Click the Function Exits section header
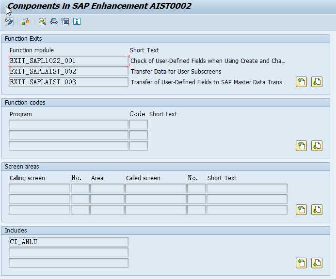Viewport: 336px width, 279px height. point(165,39)
